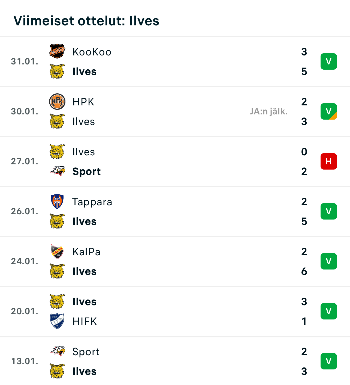Open the HIFK team name link
350x385 pixels.
pos(85,321)
